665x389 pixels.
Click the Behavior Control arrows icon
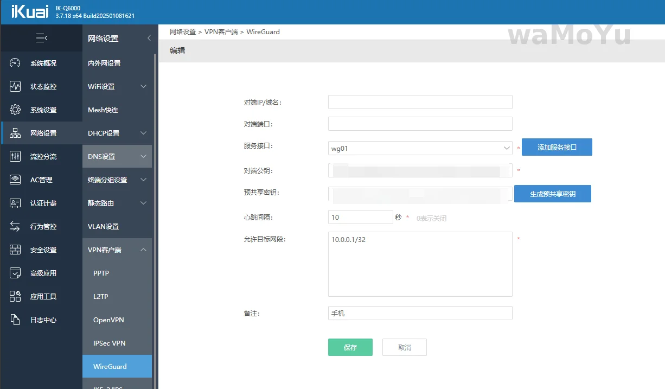pyautogui.click(x=15, y=227)
